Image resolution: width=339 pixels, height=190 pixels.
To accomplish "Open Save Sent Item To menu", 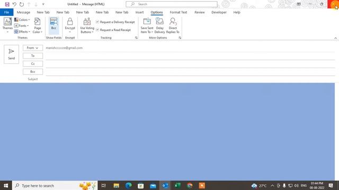I will [147, 26].
